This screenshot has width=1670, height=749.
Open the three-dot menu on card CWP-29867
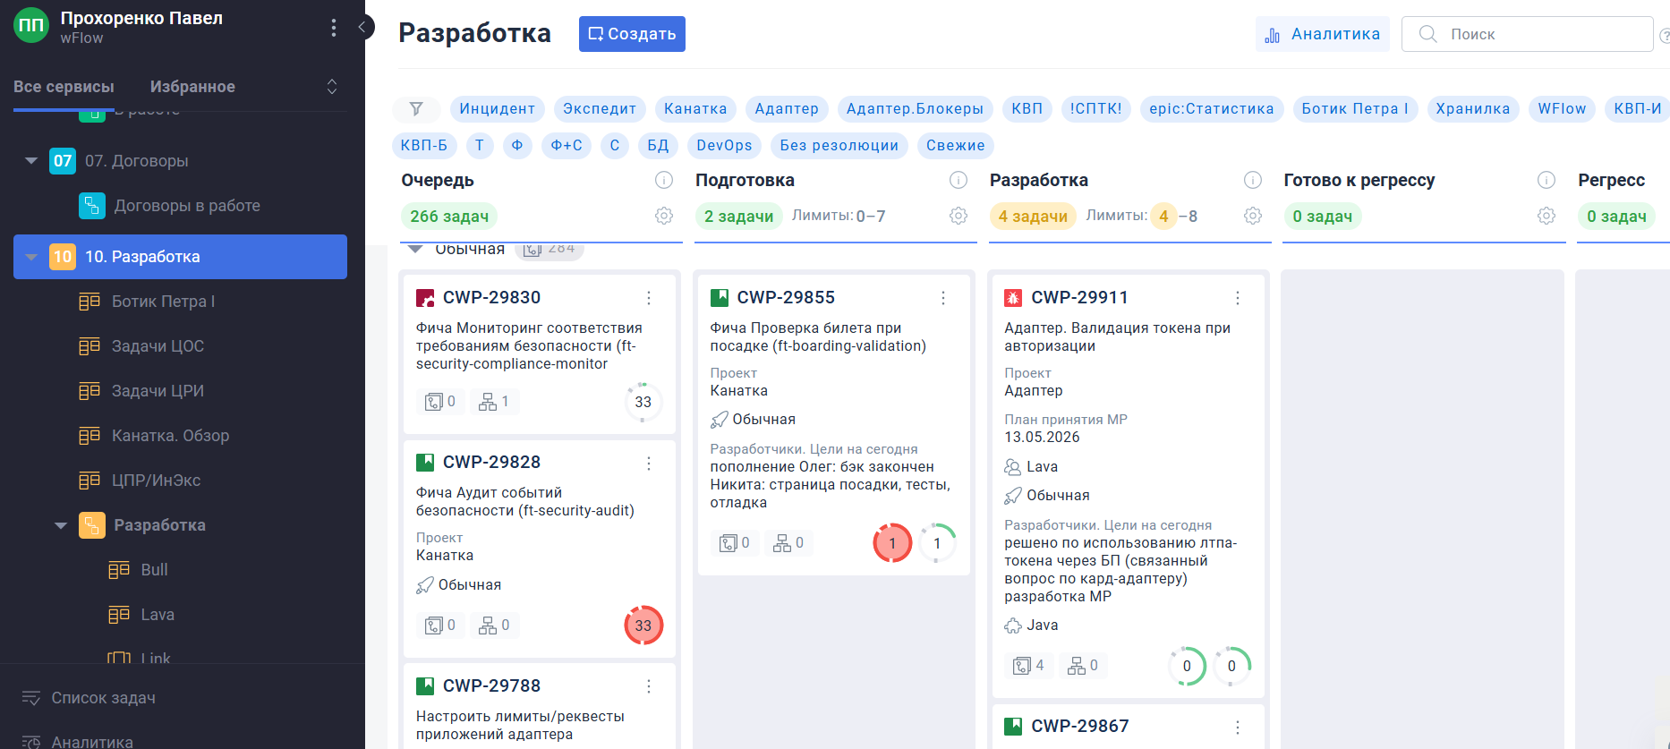(1238, 727)
